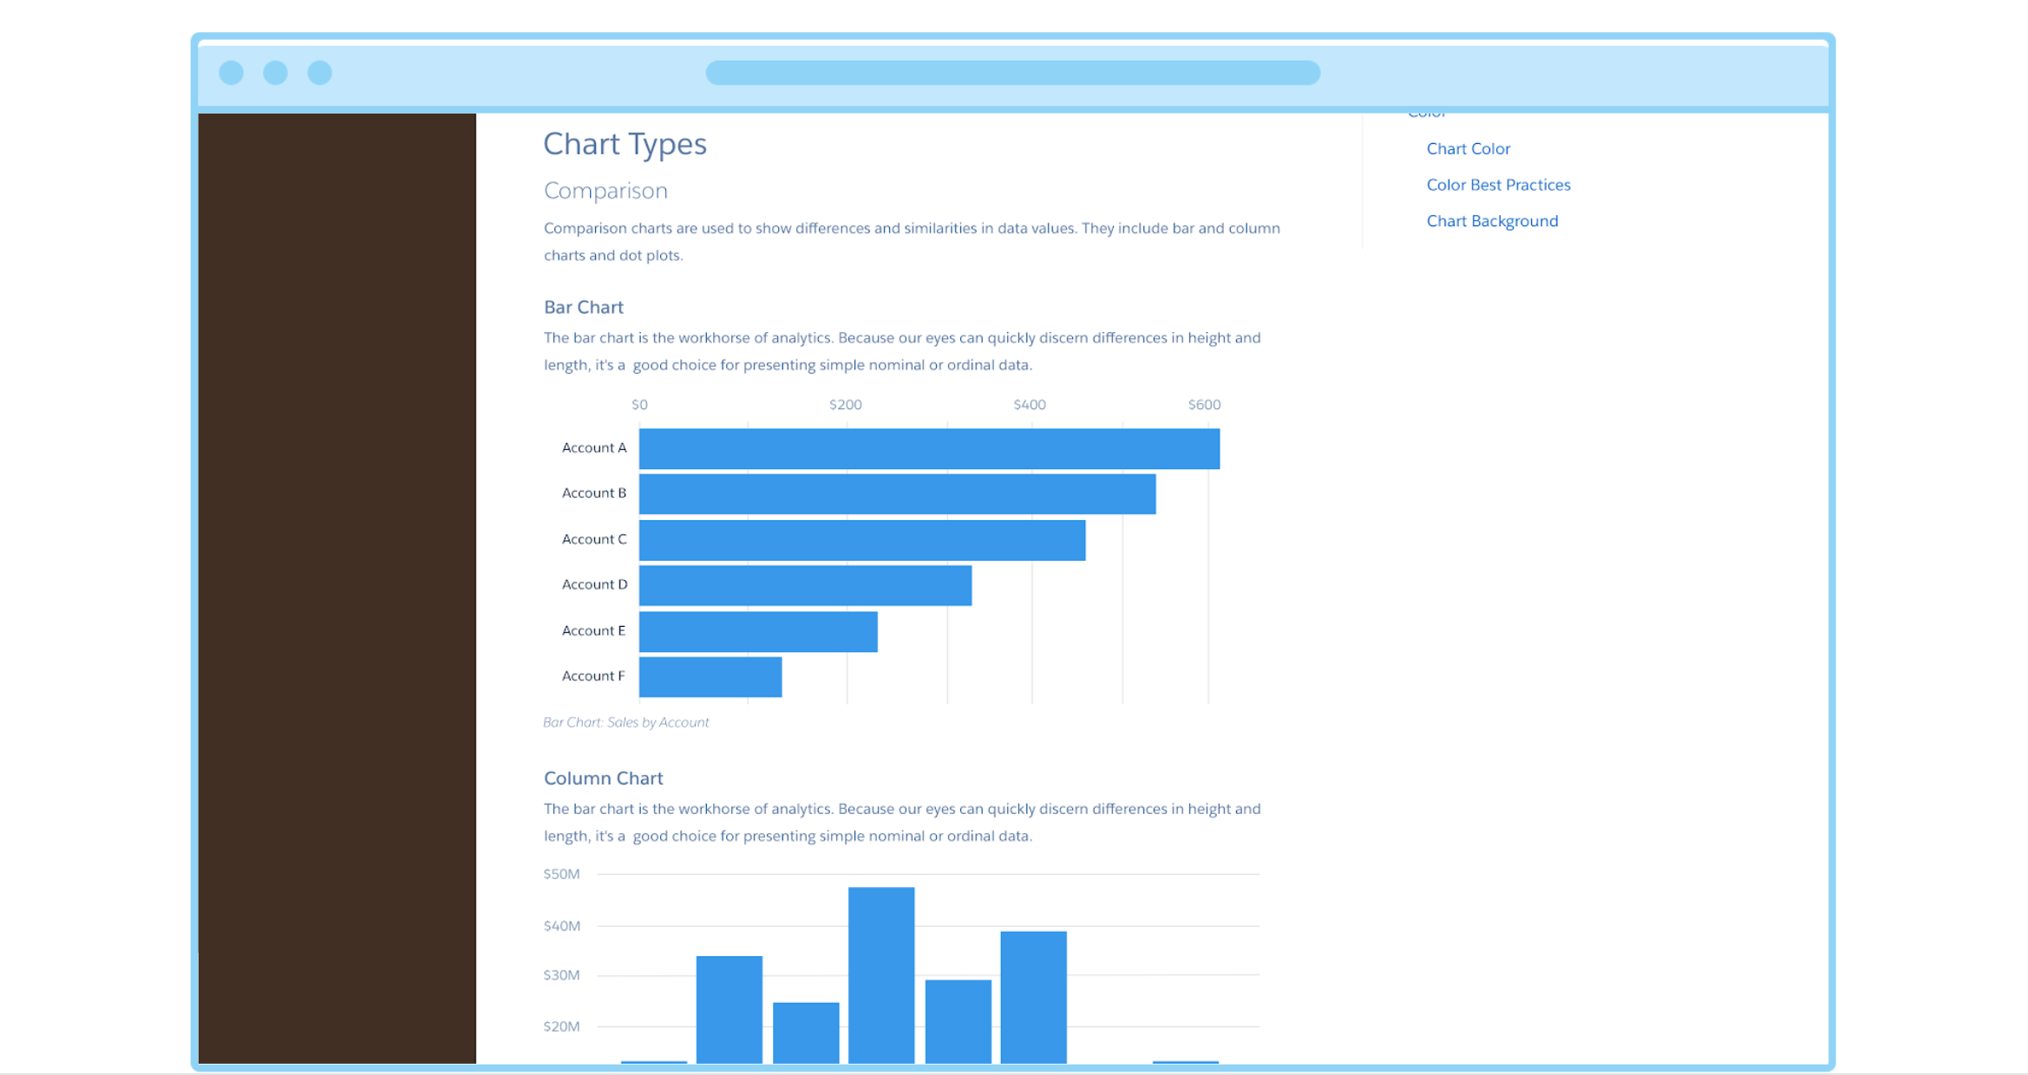Click the Chart Types heading

point(625,144)
